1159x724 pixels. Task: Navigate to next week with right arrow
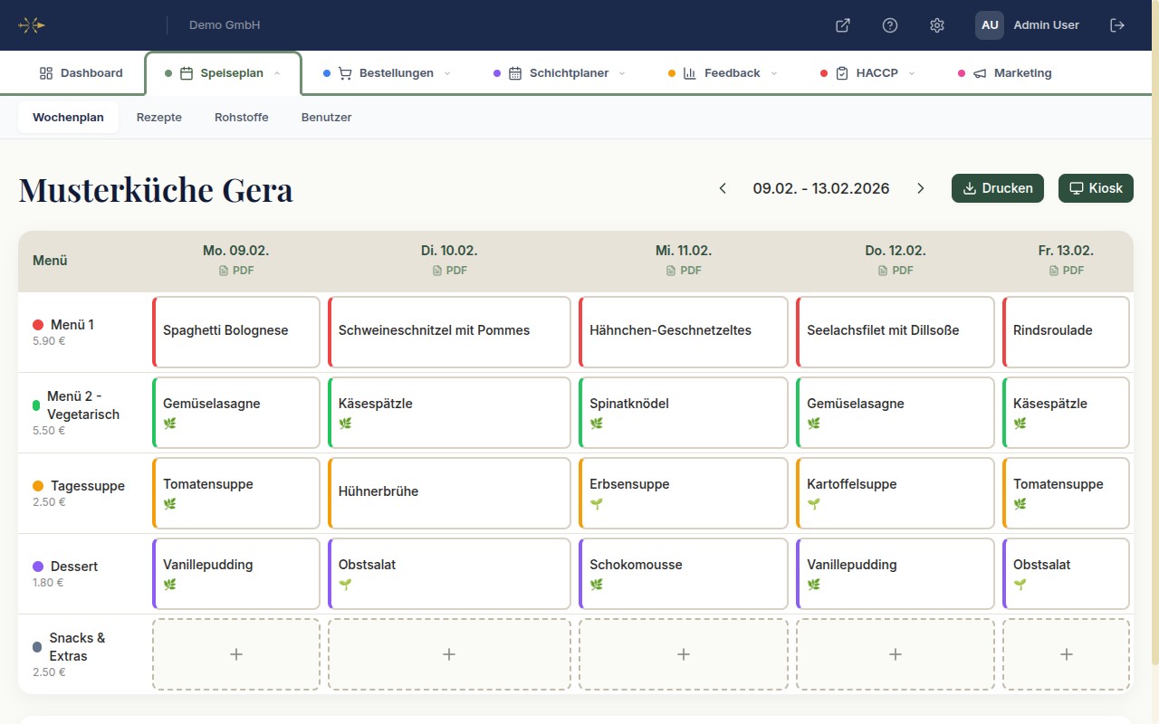(920, 188)
